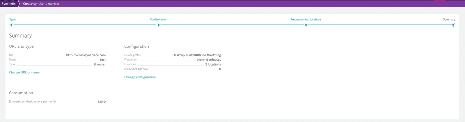Click the Frequency and locations circle marker
The height and width of the screenshot is (122, 465).
tap(306, 25)
